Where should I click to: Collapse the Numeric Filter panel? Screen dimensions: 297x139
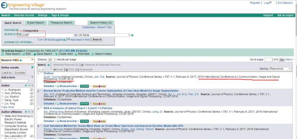(x=32, y=60)
